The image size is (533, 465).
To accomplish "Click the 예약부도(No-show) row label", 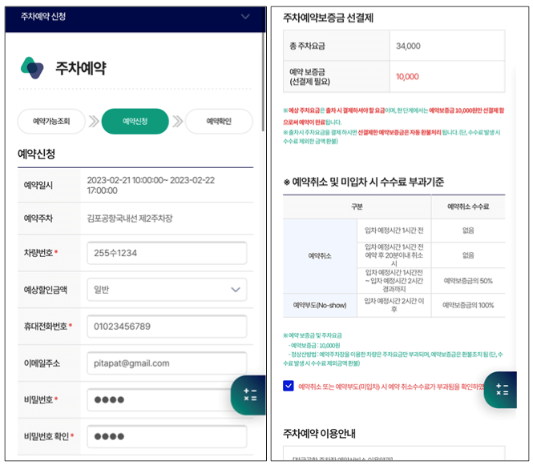I will [x=320, y=305].
